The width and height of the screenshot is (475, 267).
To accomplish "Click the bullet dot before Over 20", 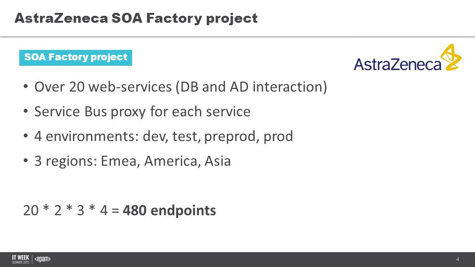I will point(26,87).
